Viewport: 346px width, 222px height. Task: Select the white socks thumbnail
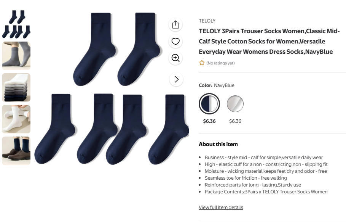tap(16, 119)
